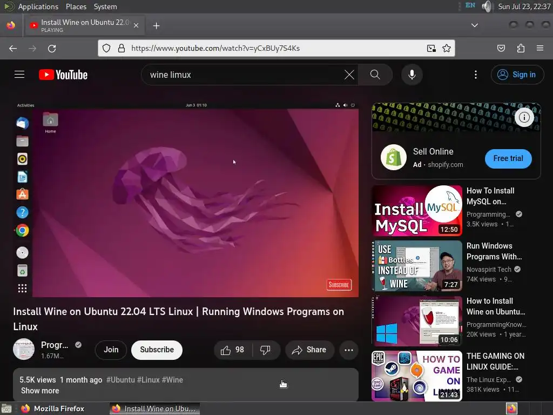
Task: Click the Sign in button
Action: pos(517,75)
